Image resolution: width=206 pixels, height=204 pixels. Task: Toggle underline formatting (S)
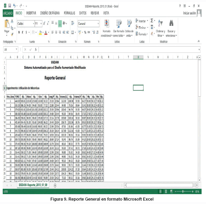click(x=27, y=32)
